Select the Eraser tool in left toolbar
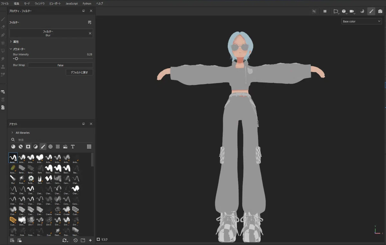The image size is (386, 245). (x=3, y=27)
